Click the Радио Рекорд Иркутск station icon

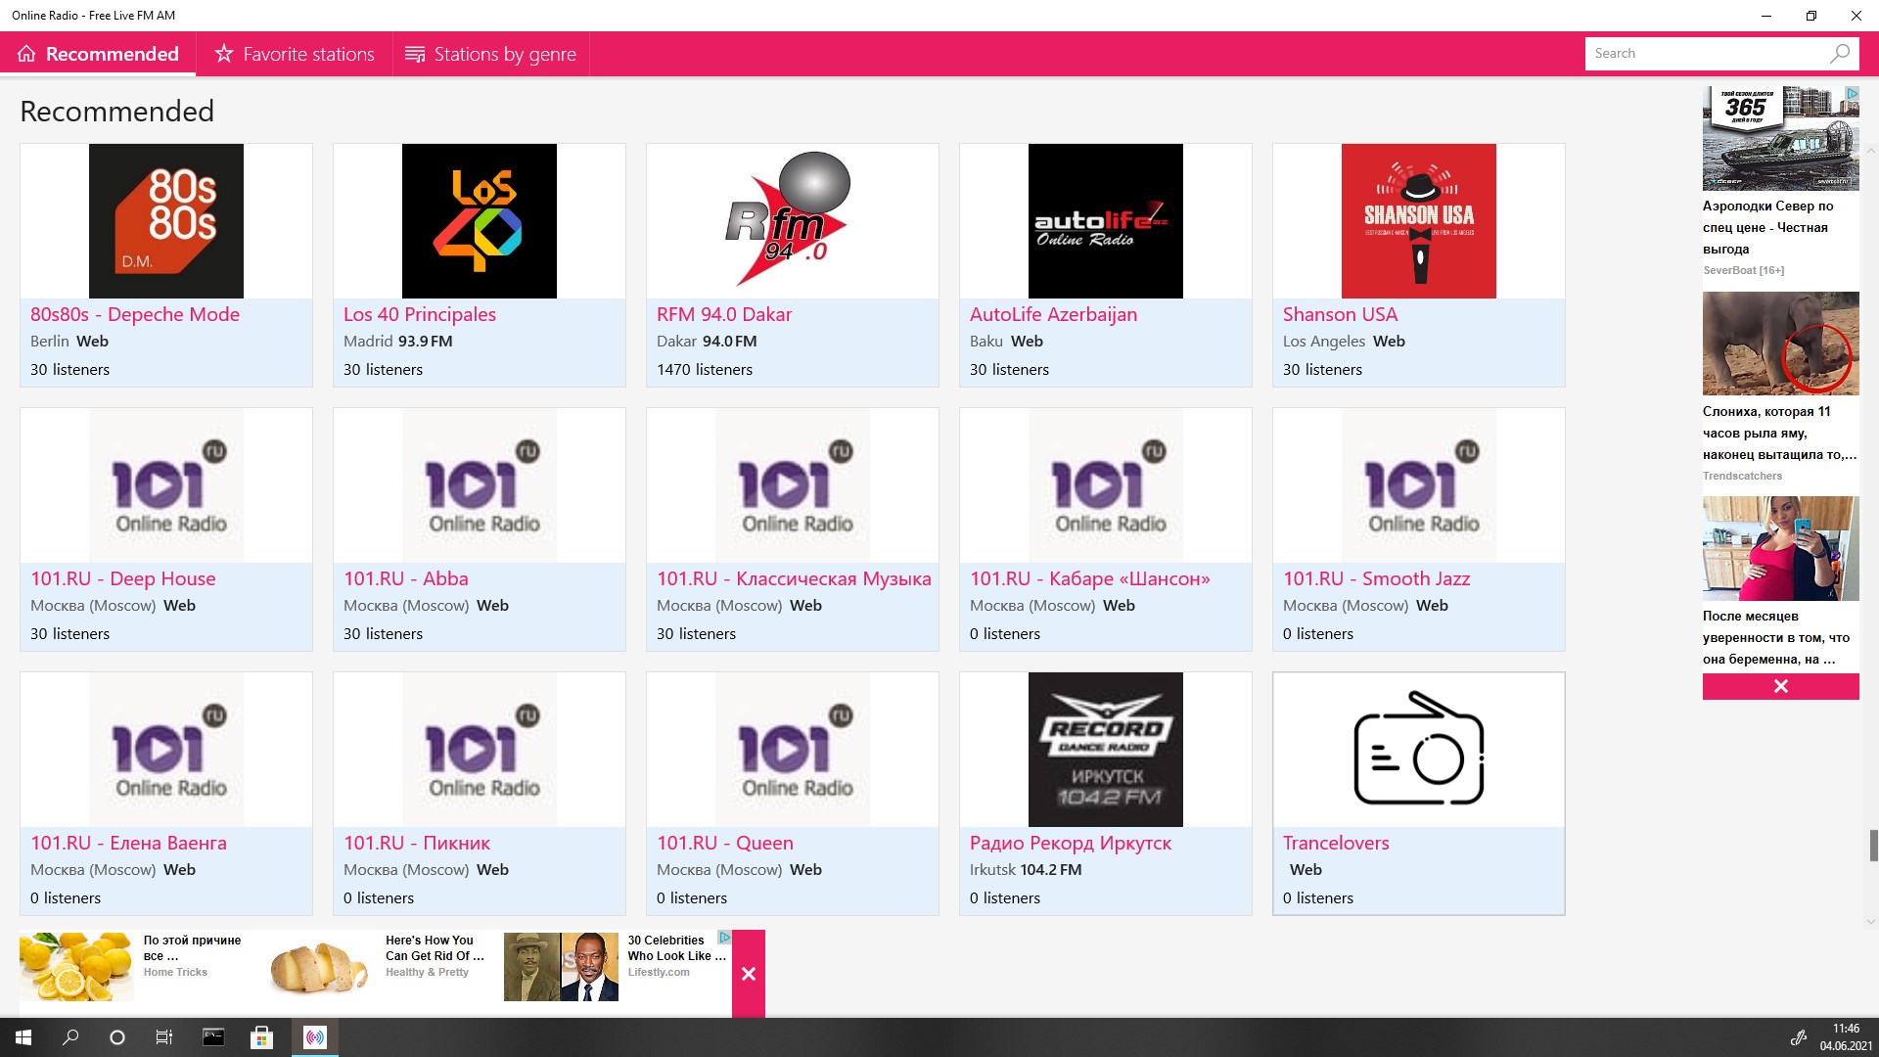pos(1105,749)
